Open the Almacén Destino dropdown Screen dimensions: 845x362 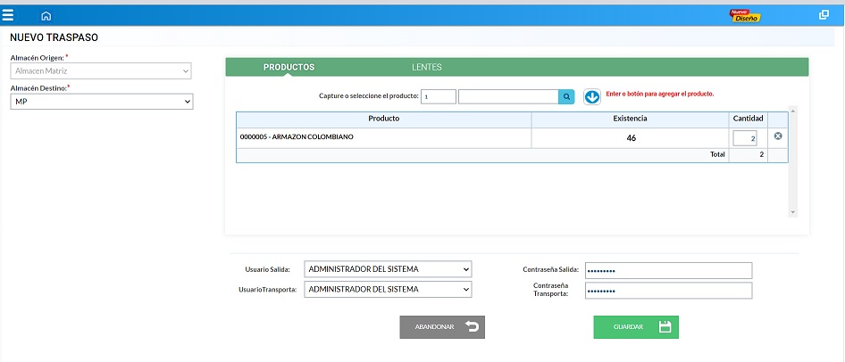click(101, 101)
